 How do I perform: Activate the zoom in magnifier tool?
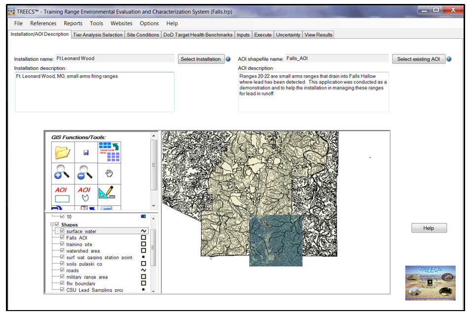point(63,173)
